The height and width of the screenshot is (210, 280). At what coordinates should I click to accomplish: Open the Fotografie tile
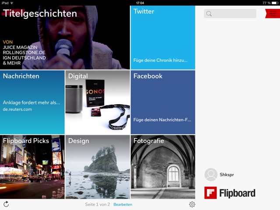click(x=163, y=167)
